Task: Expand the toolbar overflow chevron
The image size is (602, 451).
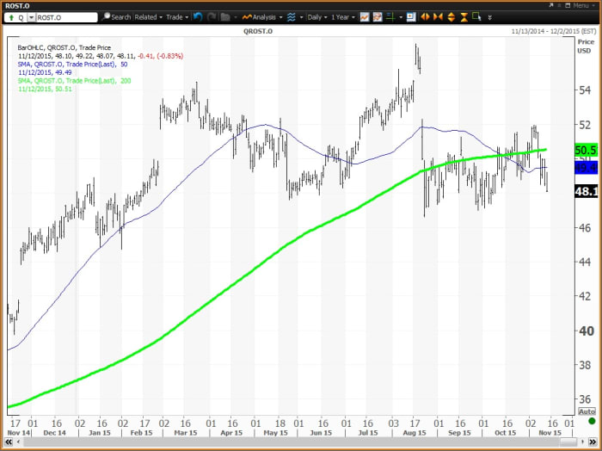Action: [x=488, y=17]
